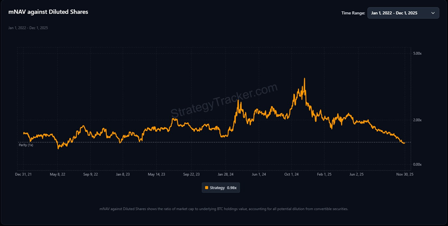Image resolution: width=448 pixels, height=226 pixels.
Task: Click the chevron arrow in date range selector
Action: [x=433, y=13]
